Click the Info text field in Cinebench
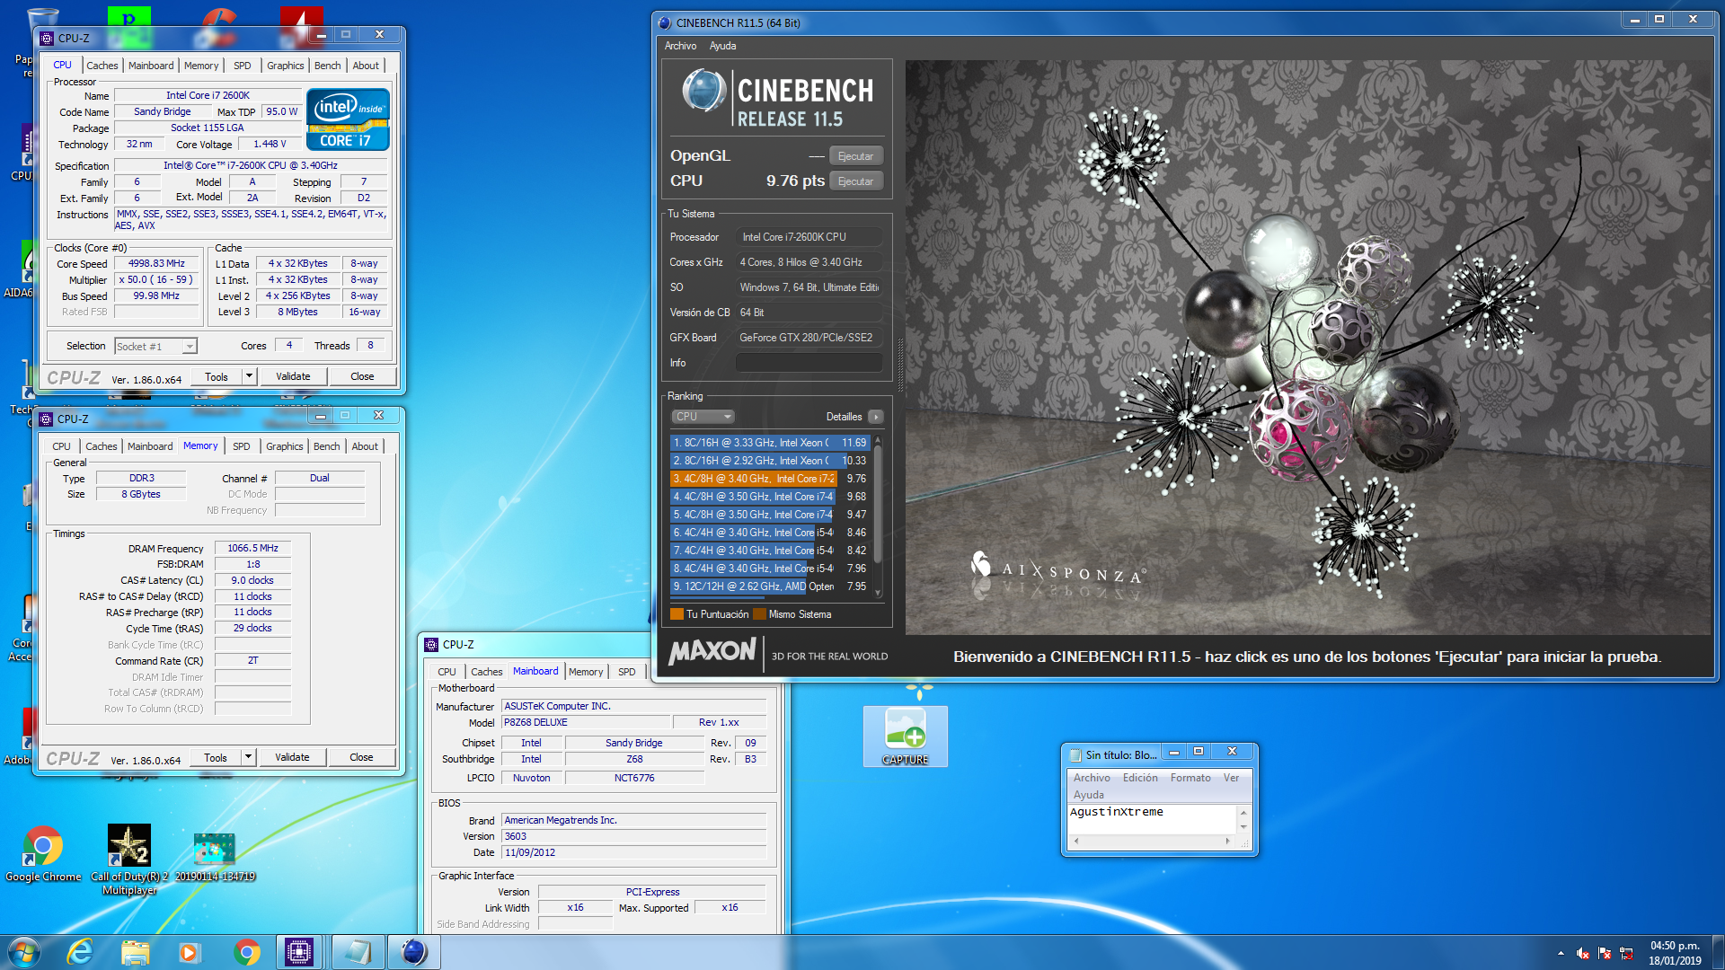The image size is (1725, 970). coord(809,363)
